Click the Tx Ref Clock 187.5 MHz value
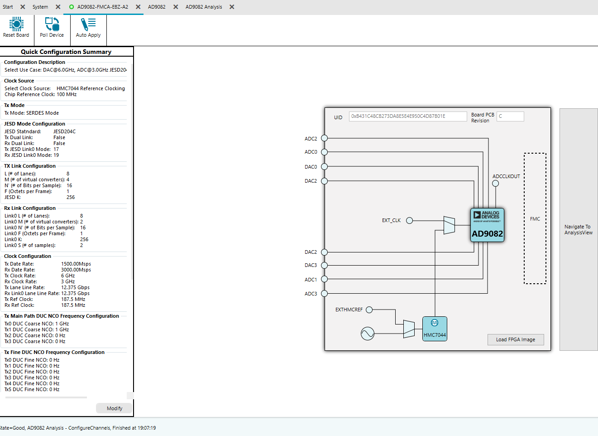This screenshot has height=436, width=598. point(73,299)
